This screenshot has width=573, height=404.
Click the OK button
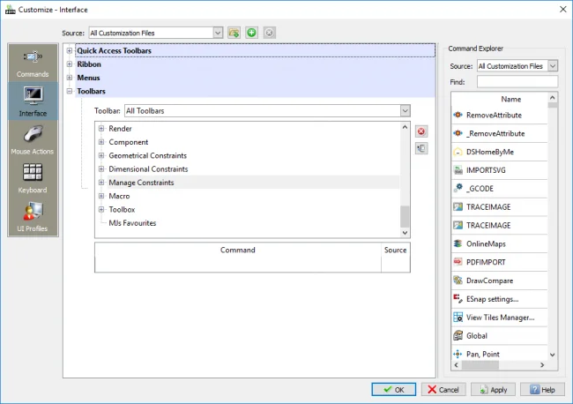pos(394,389)
